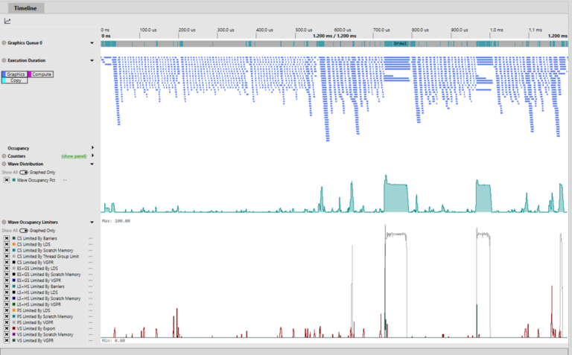Expand the Occupancy section arrow
This screenshot has height=355, width=572.
(92, 147)
